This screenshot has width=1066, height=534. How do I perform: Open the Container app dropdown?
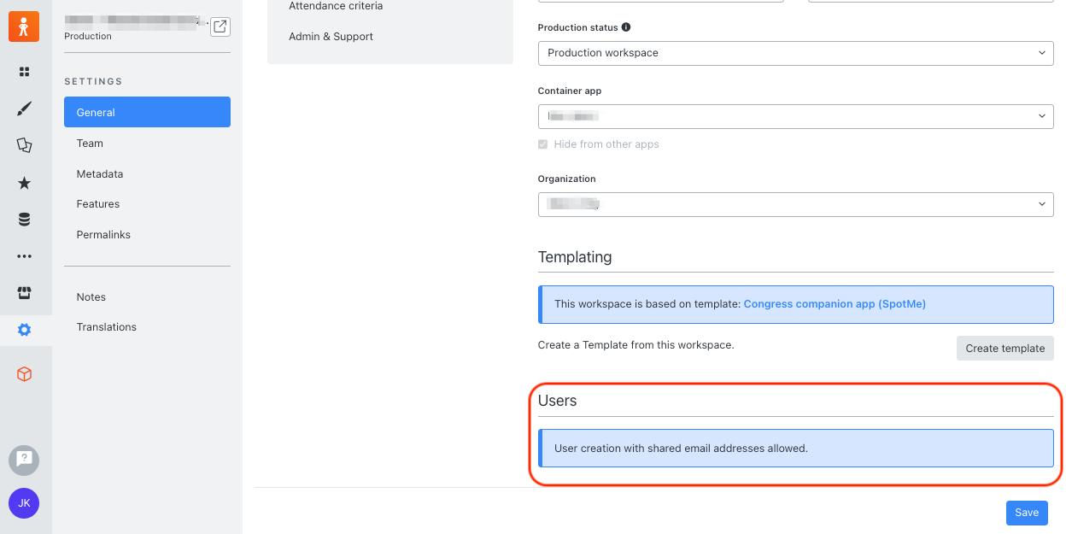click(795, 116)
